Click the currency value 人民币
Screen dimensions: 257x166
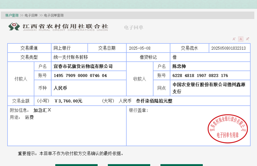[x=60, y=88]
